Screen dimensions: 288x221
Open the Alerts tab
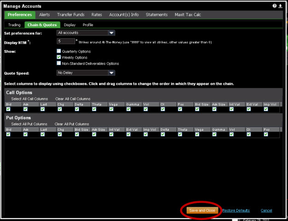click(44, 15)
